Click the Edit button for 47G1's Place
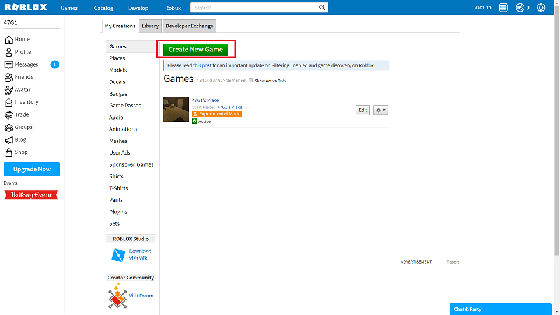Screen dimensions: 560x315 pos(362,110)
